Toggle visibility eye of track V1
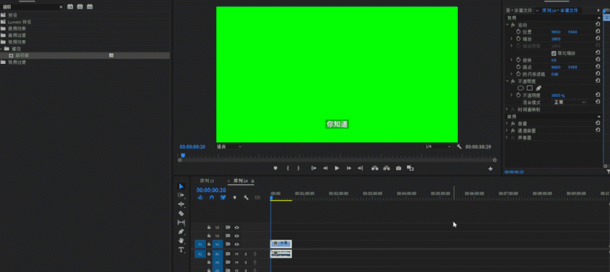The image size is (610, 272). (x=237, y=245)
